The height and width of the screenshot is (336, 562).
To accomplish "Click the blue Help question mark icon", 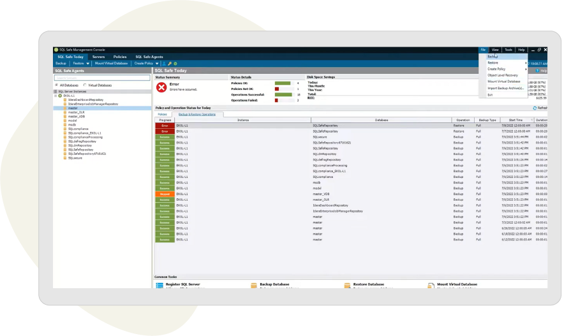I will [x=538, y=71].
